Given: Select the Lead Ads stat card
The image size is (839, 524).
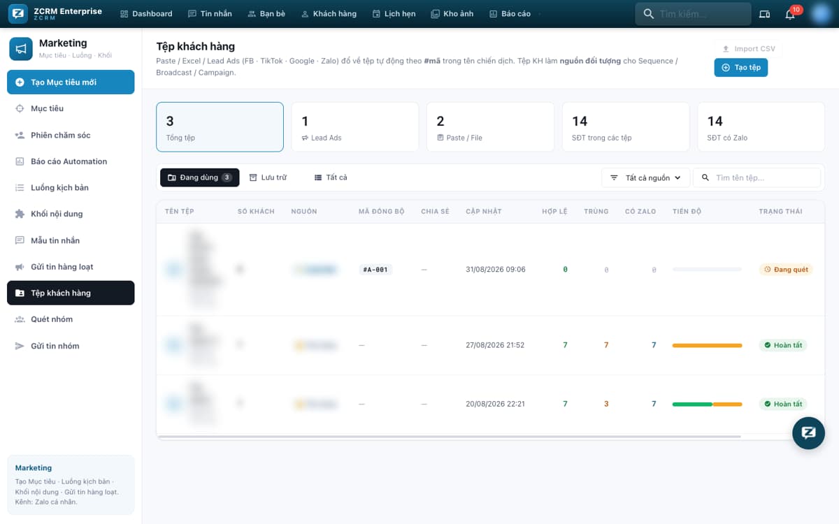Looking at the screenshot, I should click(355, 127).
